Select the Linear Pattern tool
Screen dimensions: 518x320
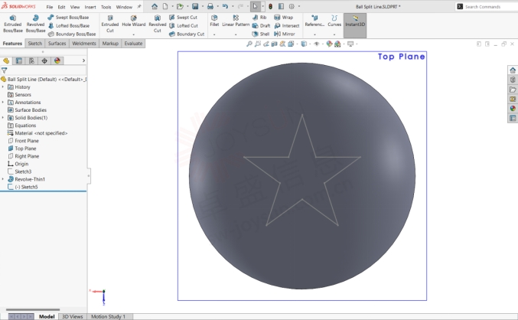[x=236, y=21]
